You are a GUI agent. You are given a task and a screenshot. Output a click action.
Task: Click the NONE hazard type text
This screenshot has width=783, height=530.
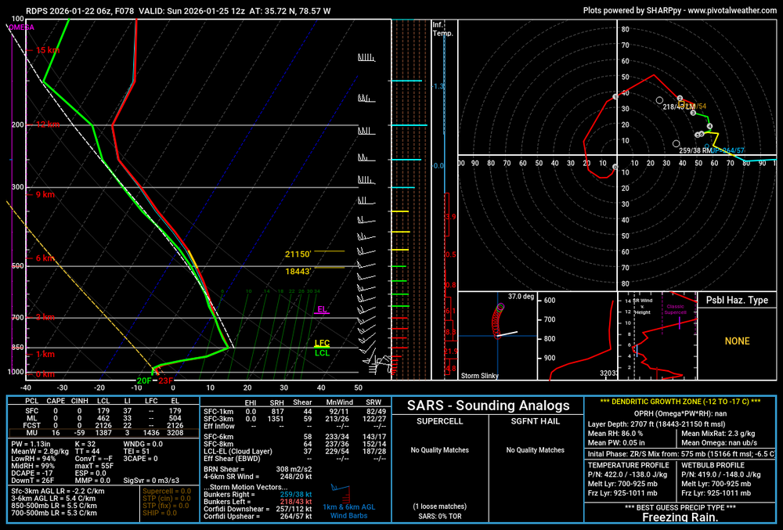pyautogui.click(x=737, y=341)
